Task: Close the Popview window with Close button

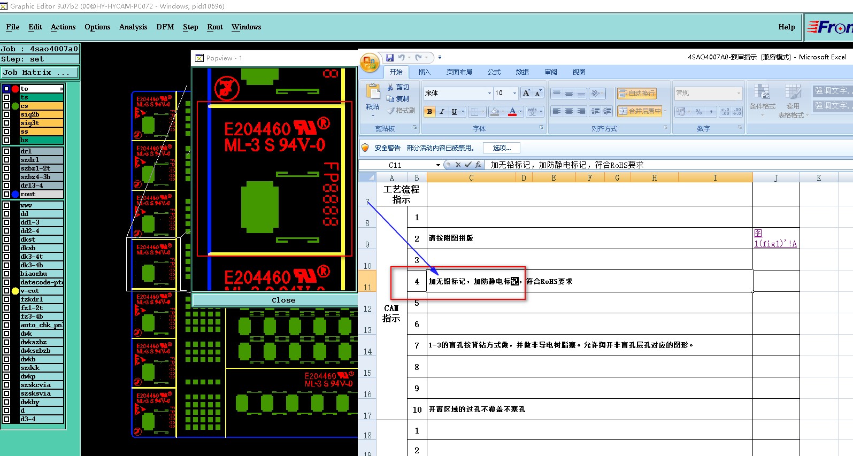Action: 283,300
